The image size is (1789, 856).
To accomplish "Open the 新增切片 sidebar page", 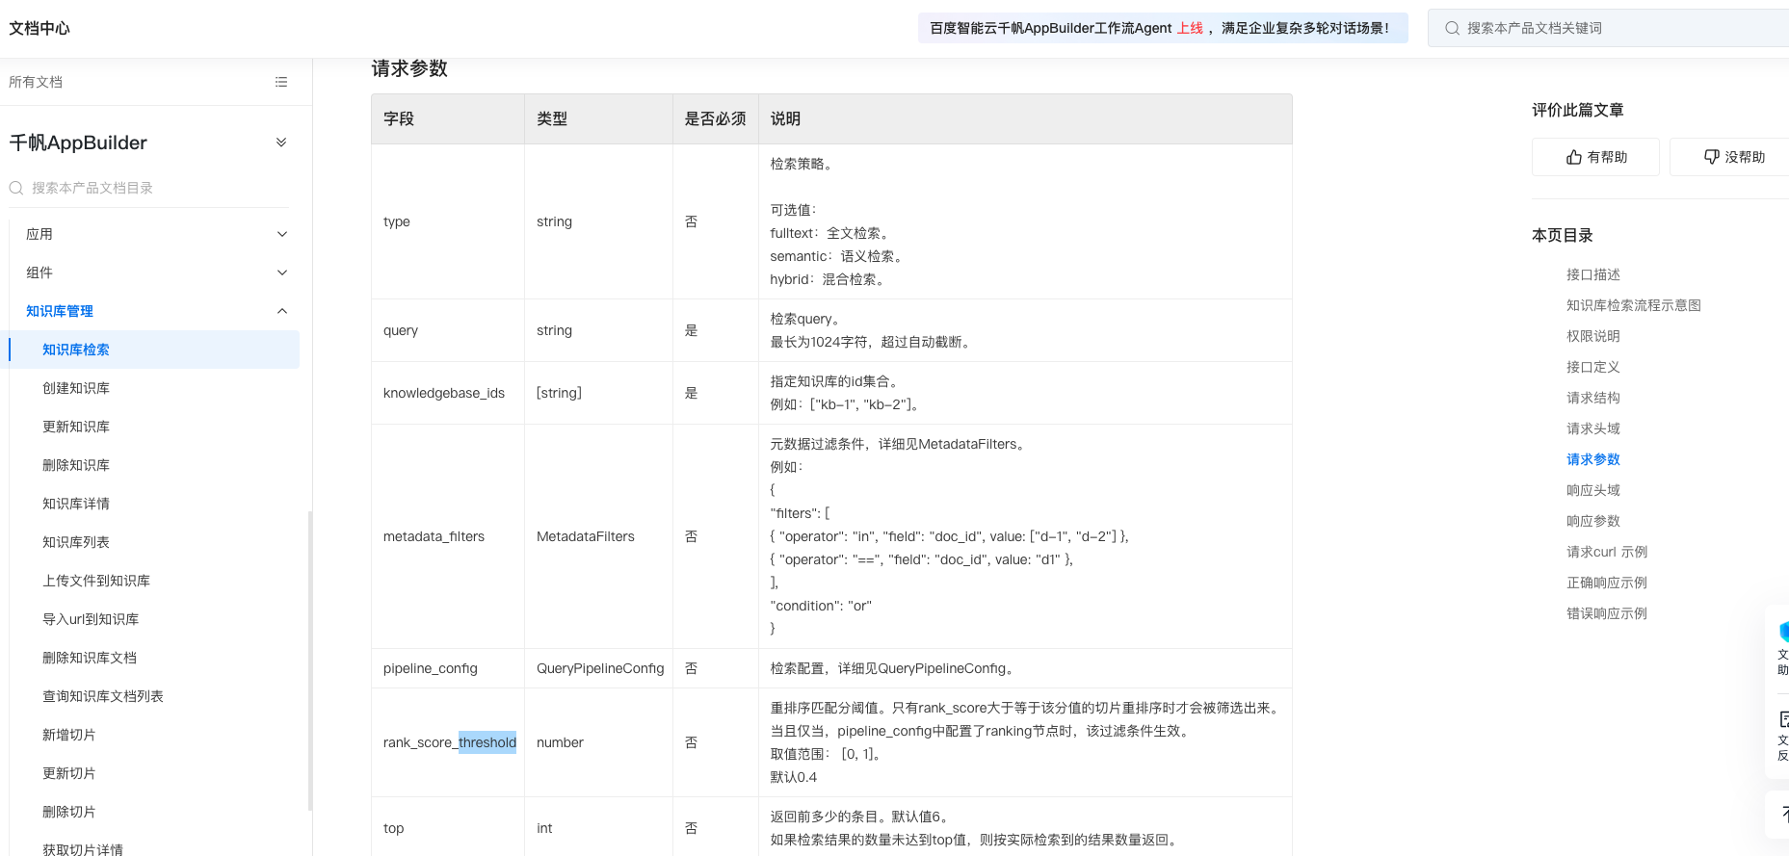I will pos(69,735).
